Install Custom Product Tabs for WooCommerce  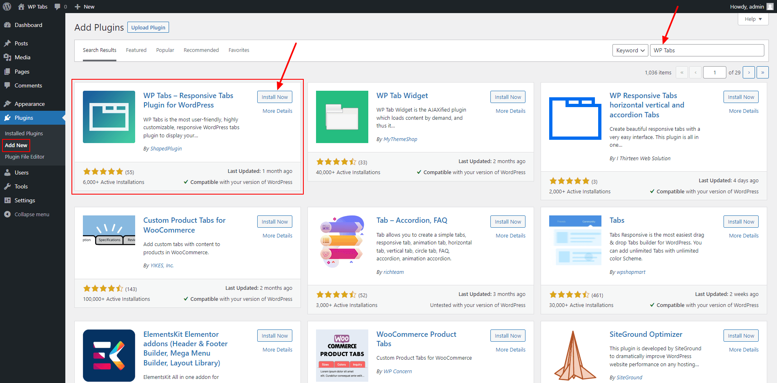pos(275,222)
